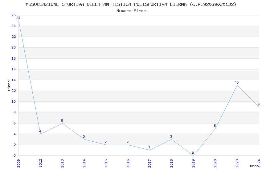Click the 2023 year label on x-axis
This screenshot has width=262, height=169.
click(x=237, y=163)
